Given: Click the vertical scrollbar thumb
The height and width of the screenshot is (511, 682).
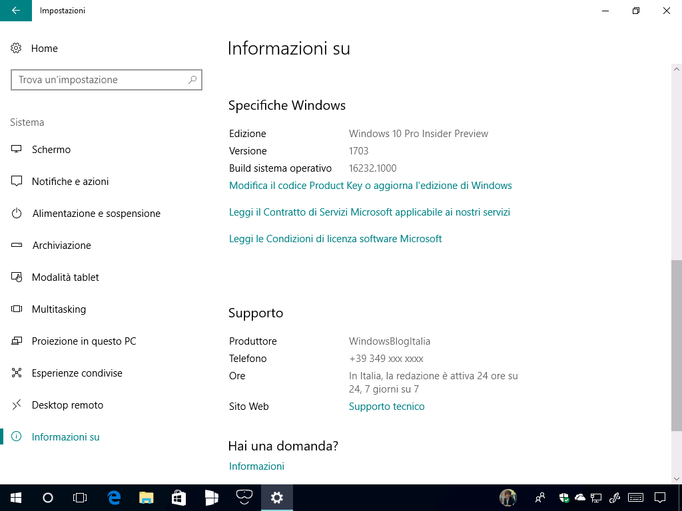Looking at the screenshot, I should click(x=677, y=345).
